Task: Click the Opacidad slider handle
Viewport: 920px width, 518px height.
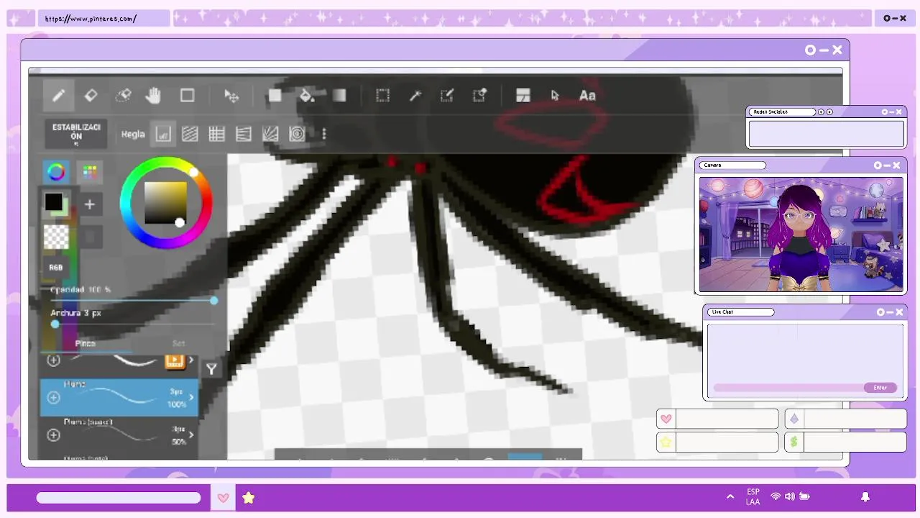Action: point(214,300)
